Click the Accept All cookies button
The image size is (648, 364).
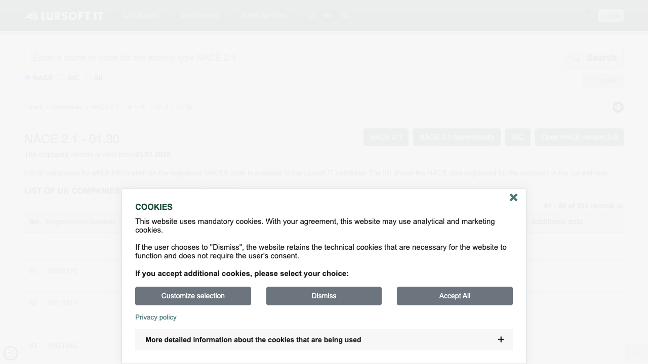(x=454, y=296)
